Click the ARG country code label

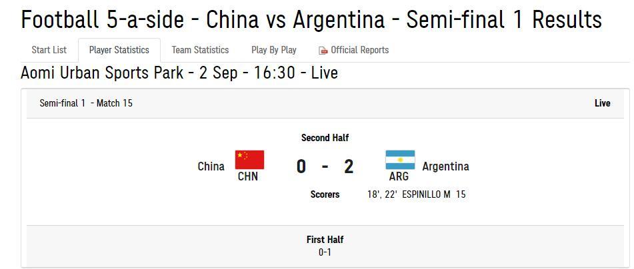[x=399, y=177]
